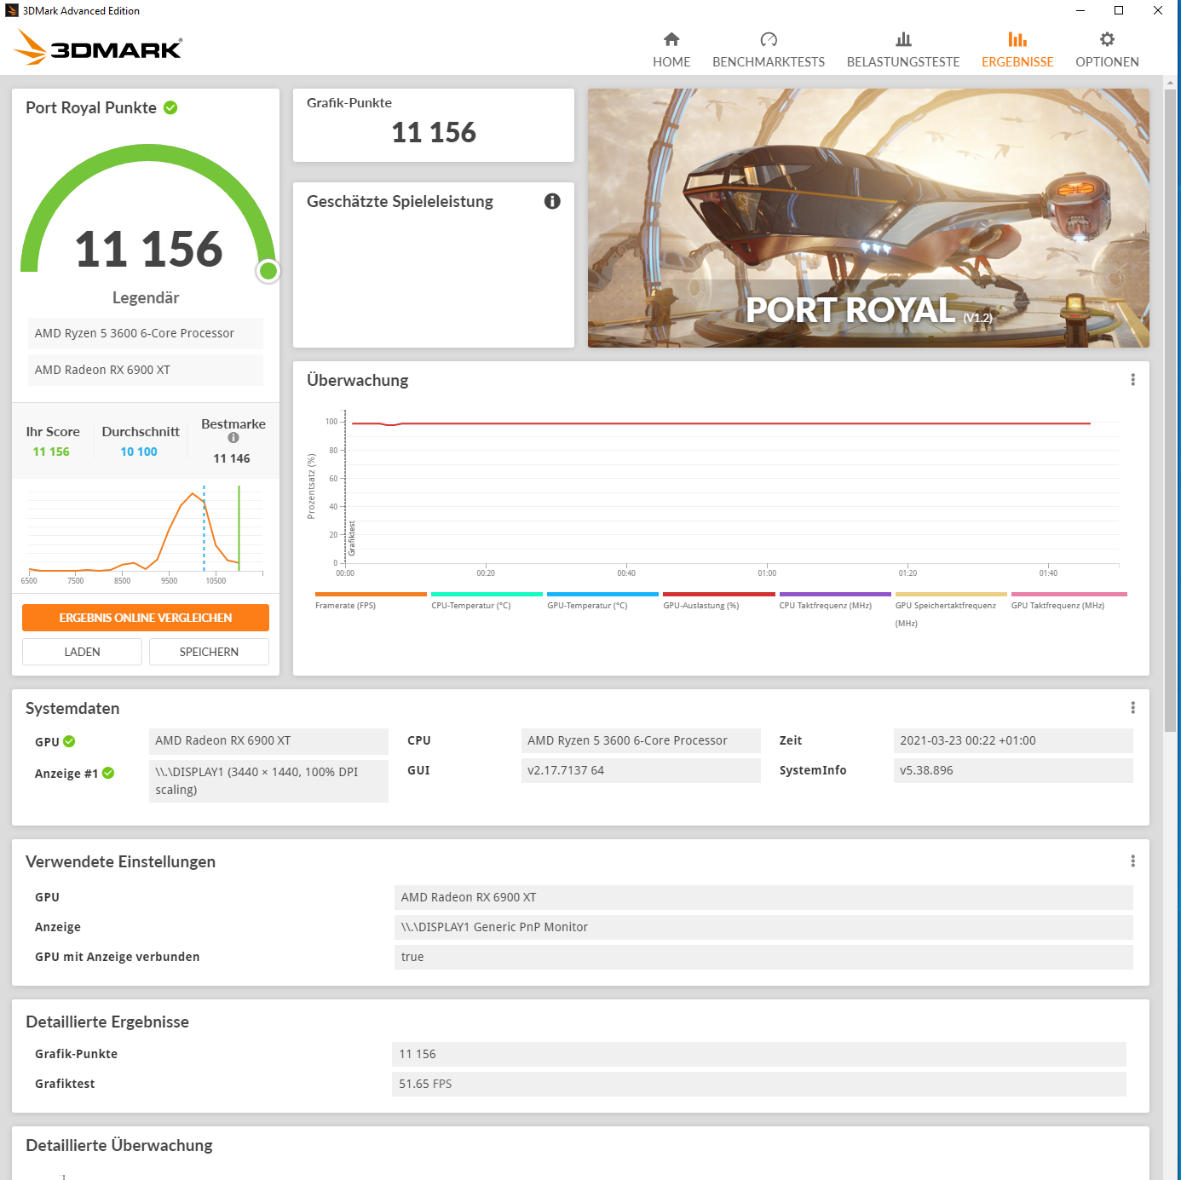
Task: Click the Detaillierte Überwachung heading
Action: 119,1145
